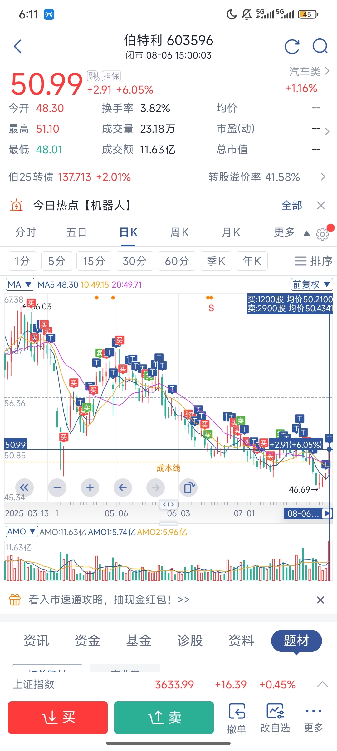The height and width of the screenshot is (751, 337).
Task: Open the search magnifier icon
Action: [320, 47]
